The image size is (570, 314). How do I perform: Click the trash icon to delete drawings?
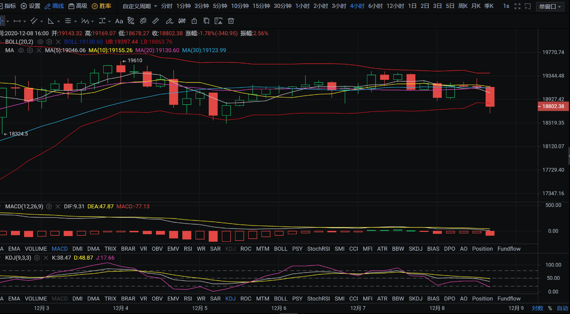231,21
